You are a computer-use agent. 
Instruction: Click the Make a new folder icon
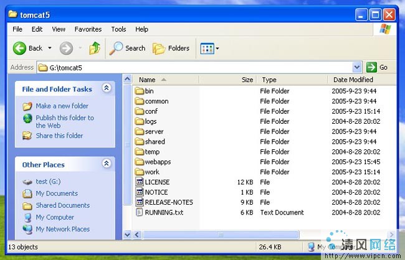click(27, 106)
